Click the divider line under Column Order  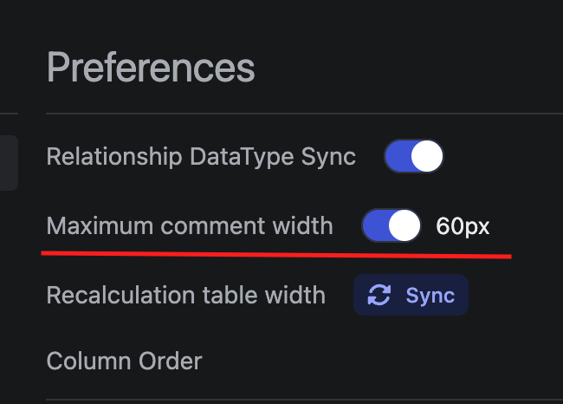pos(294,401)
